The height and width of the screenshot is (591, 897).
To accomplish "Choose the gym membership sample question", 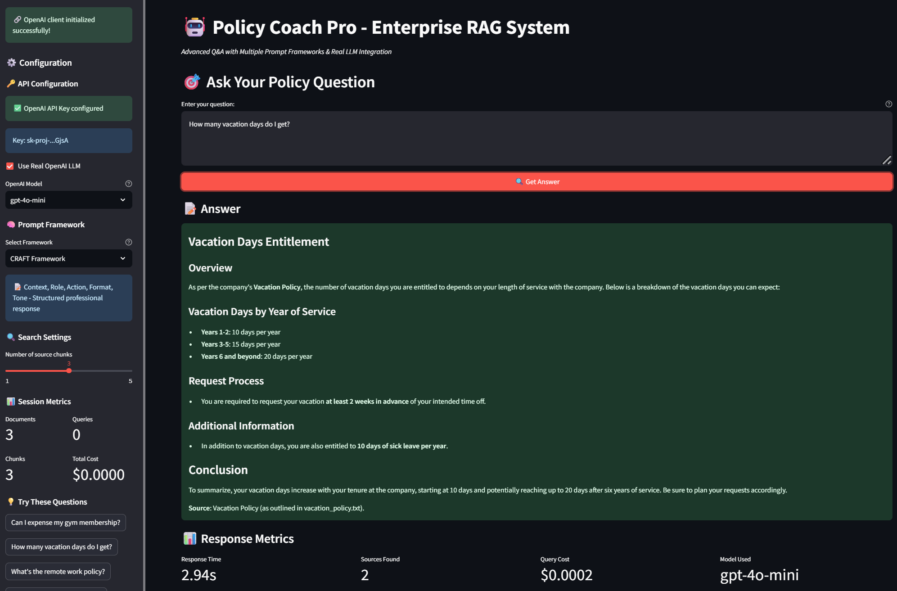I will point(66,523).
